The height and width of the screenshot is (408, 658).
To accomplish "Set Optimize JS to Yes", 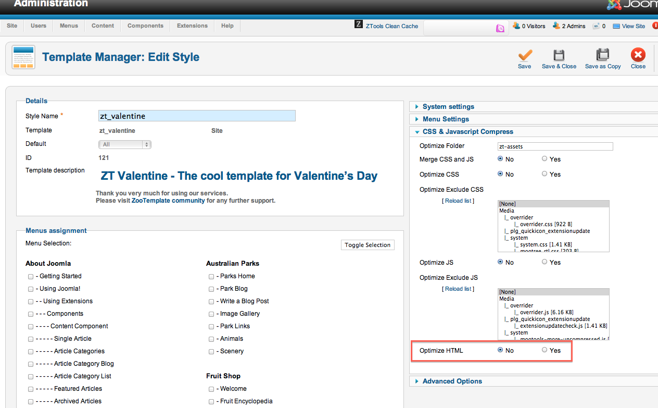I will [545, 262].
